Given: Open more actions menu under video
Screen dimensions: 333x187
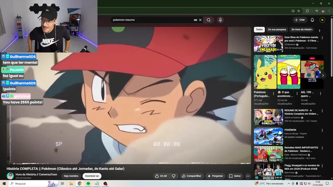Looking at the screenshot, I should [248, 176].
